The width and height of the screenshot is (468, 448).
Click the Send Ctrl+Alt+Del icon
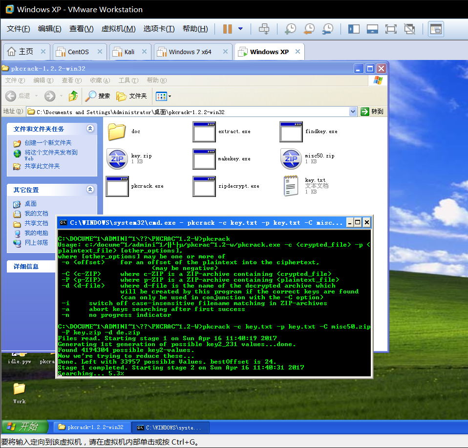tap(264, 29)
